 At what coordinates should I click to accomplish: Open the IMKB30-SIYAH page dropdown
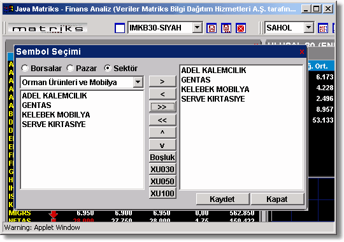(x=197, y=28)
